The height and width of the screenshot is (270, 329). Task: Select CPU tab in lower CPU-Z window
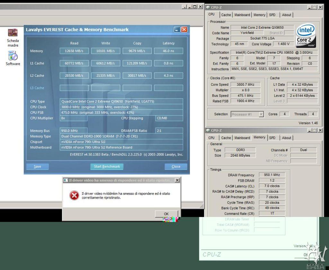211,138
